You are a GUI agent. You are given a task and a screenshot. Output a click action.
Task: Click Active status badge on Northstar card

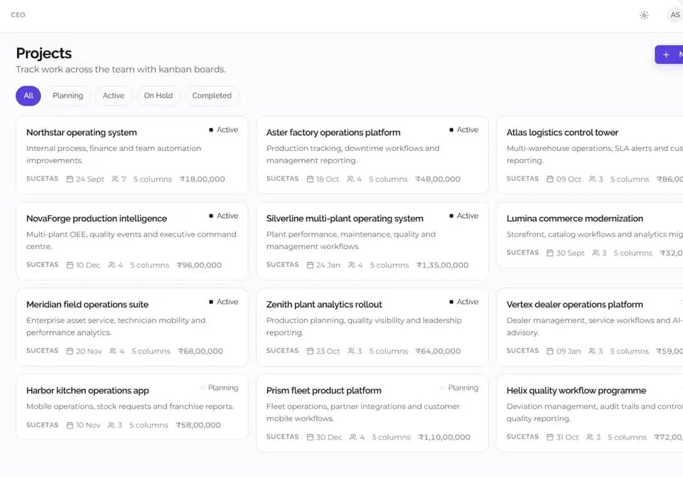(224, 130)
